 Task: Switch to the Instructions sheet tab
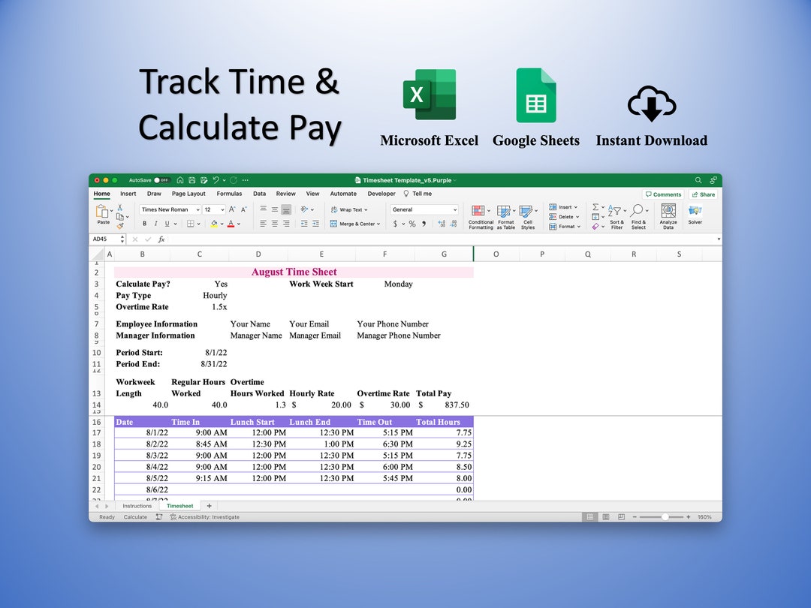[x=137, y=506]
